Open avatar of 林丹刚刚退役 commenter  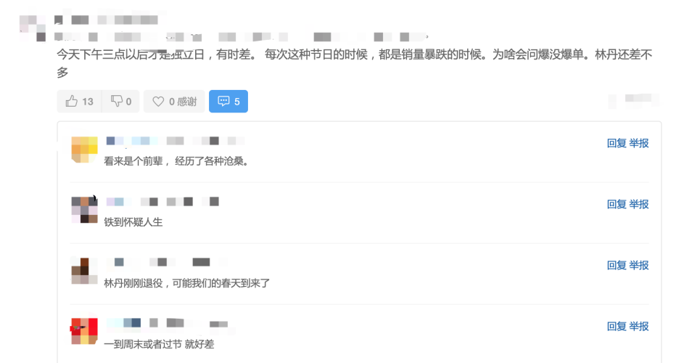[x=84, y=271]
